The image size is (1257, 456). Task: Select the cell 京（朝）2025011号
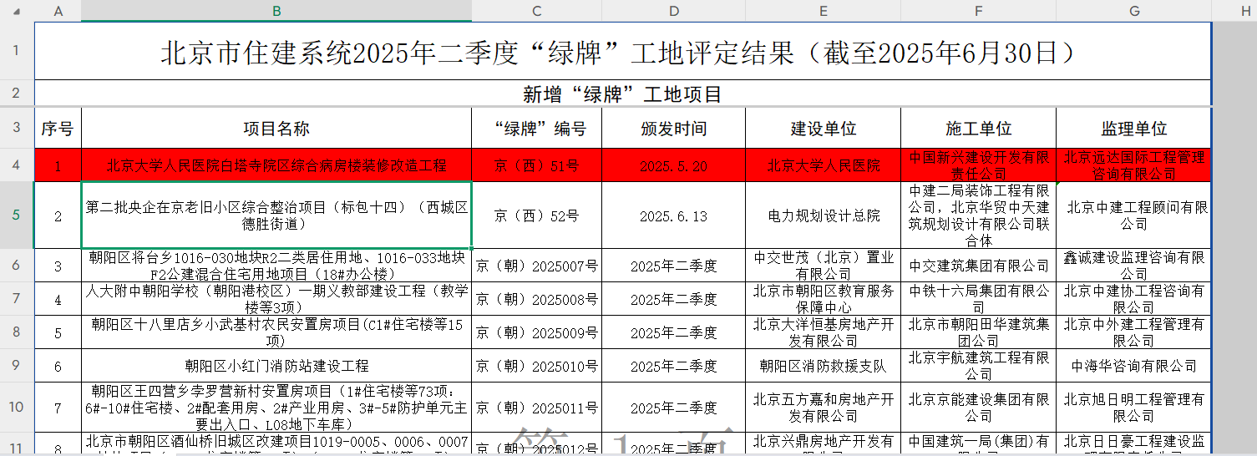pos(536,408)
